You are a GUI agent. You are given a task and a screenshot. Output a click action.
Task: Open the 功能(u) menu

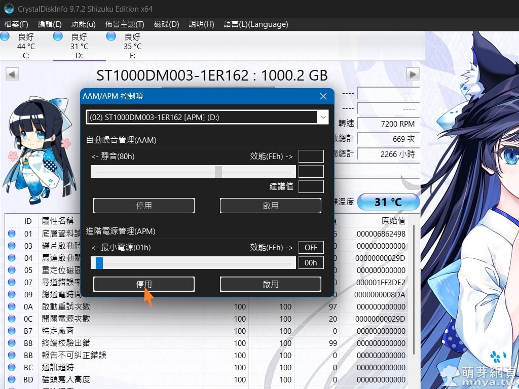click(83, 24)
